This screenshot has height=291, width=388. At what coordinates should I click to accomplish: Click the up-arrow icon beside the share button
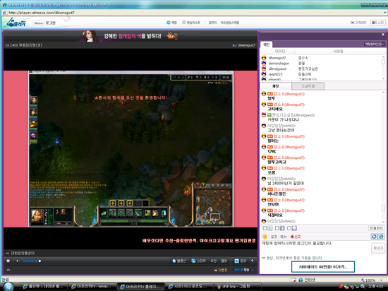click(x=252, y=261)
